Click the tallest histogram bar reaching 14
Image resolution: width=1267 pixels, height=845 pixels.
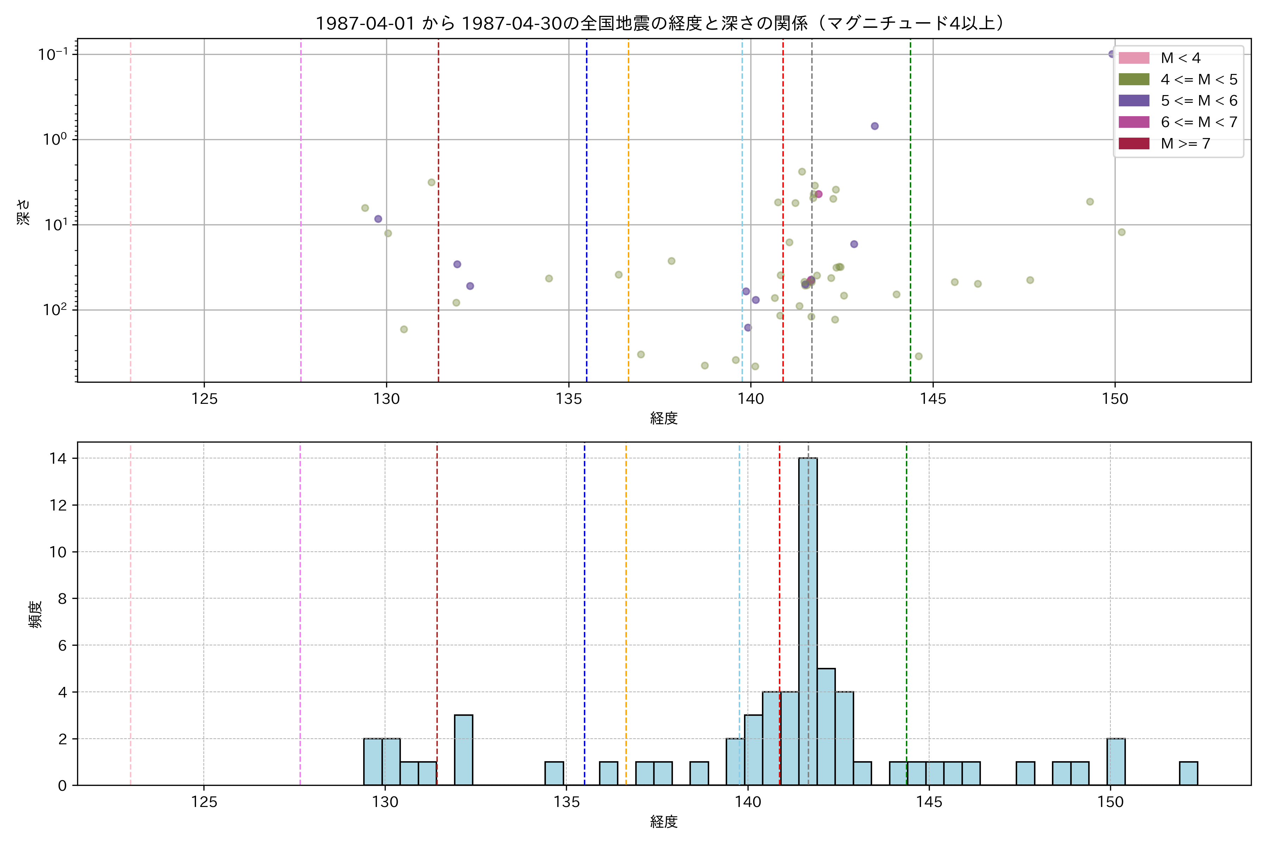click(x=807, y=620)
